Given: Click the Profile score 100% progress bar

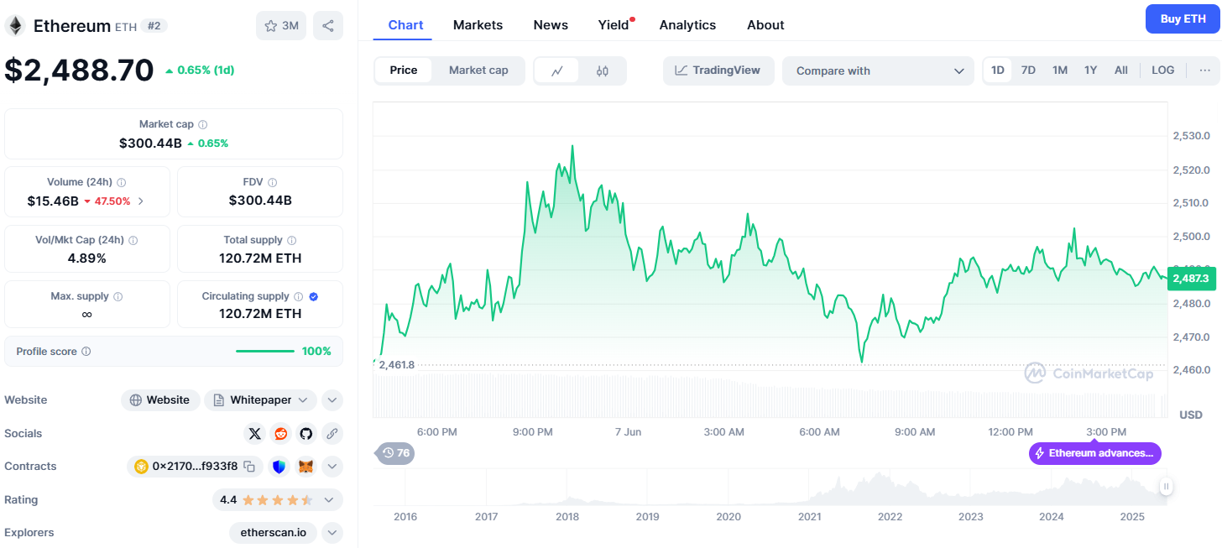Looking at the screenshot, I should pos(265,352).
